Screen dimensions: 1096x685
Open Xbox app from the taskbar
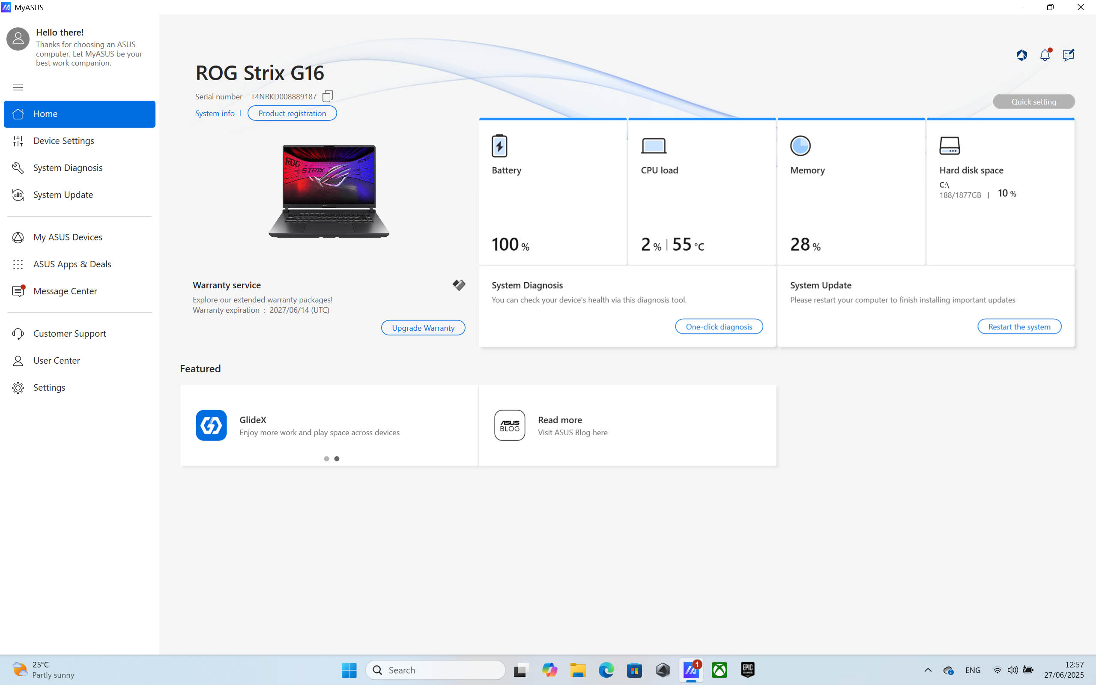719,670
